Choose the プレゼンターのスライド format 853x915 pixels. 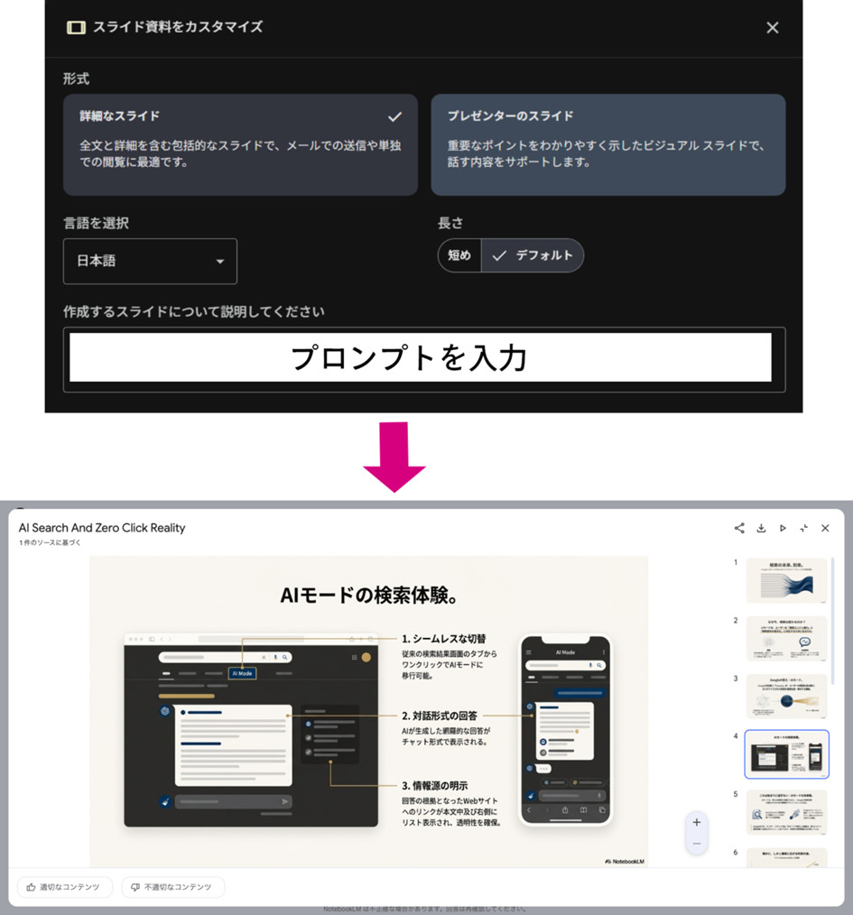(x=607, y=144)
